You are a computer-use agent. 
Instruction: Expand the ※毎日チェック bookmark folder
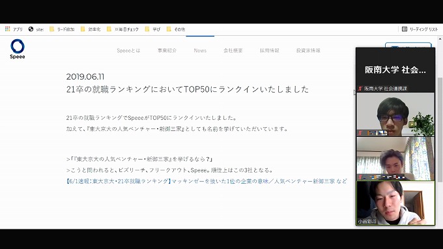(122, 29)
